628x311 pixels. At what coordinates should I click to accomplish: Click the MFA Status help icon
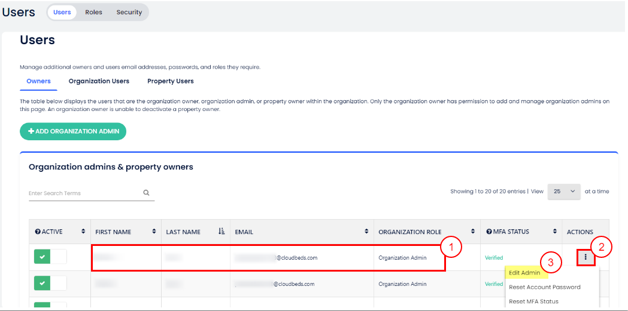(x=488, y=232)
